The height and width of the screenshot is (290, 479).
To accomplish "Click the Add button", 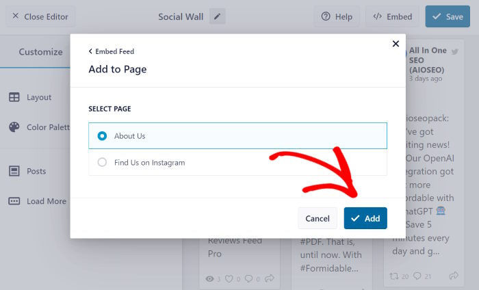I will point(365,218).
